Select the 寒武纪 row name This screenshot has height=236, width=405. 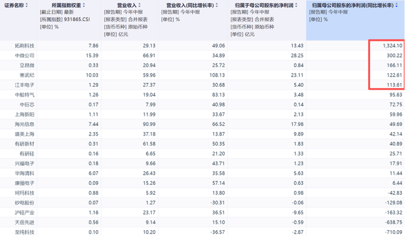27,75
